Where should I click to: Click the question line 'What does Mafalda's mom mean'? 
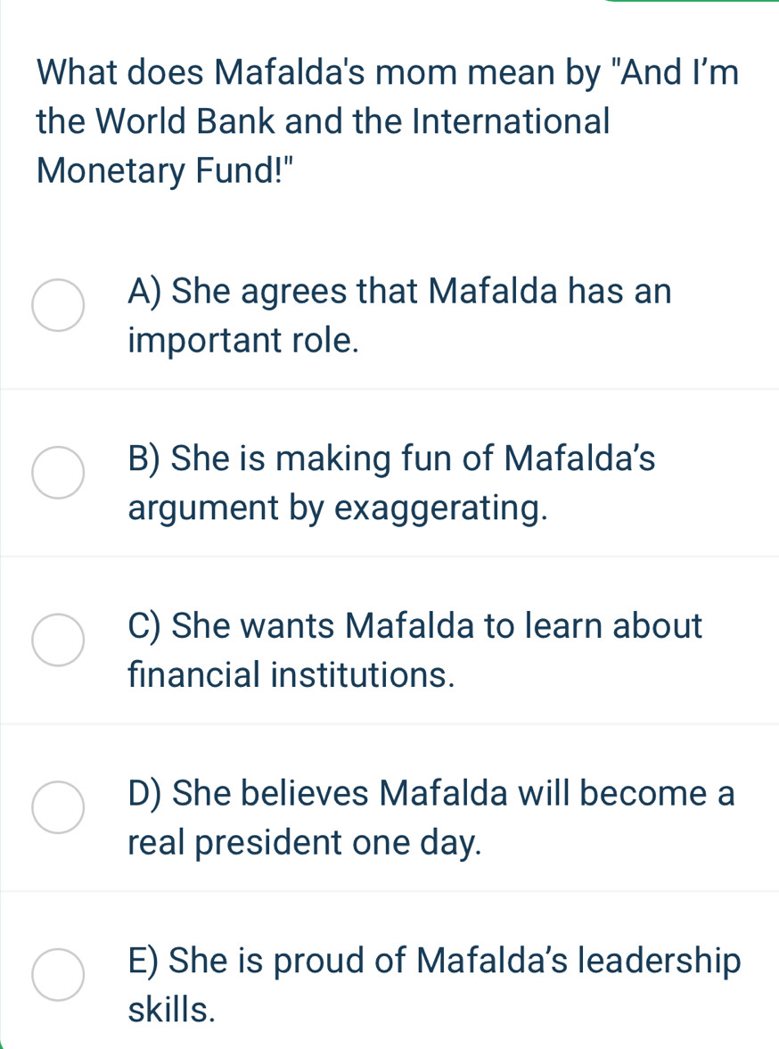point(389,69)
